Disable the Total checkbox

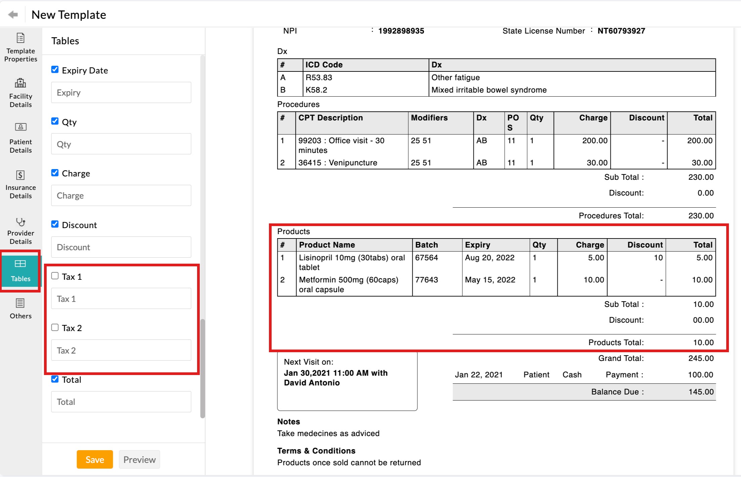click(55, 379)
